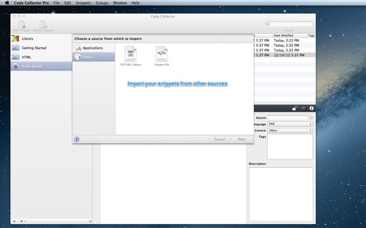
Task: Open the Snippets menu
Action: [83, 3]
